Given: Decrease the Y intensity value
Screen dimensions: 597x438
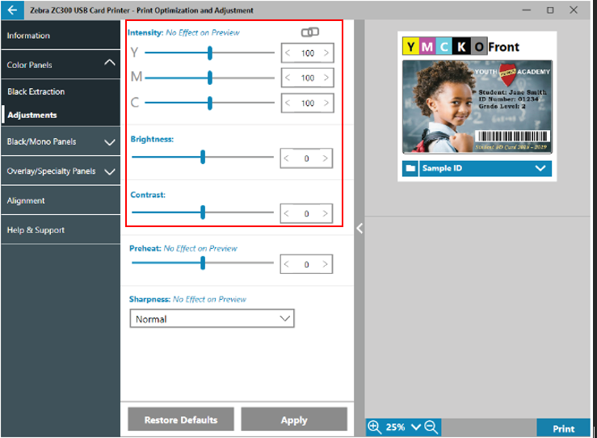Looking at the screenshot, I should tap(288, 53).
